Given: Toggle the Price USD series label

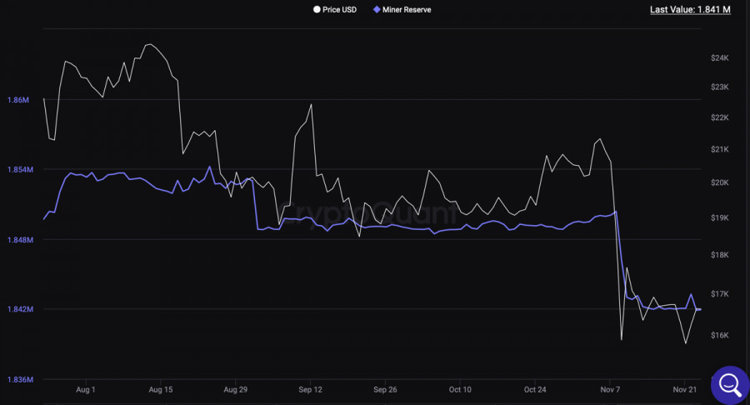Looking at the screenshot, I should [x=339, y=10].
